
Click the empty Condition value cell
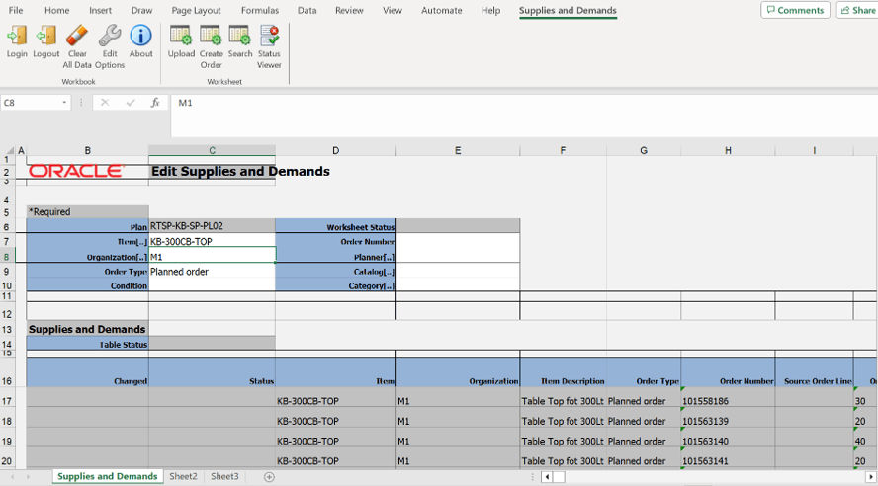tap(212, 284)
